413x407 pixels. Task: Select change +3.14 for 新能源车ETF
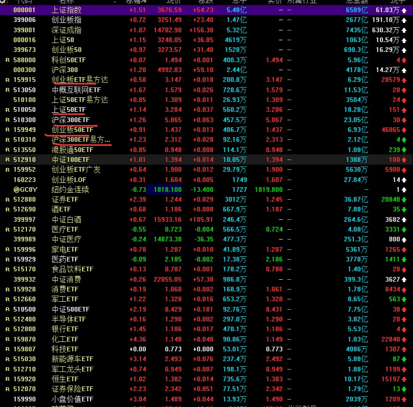click(138, 359)
